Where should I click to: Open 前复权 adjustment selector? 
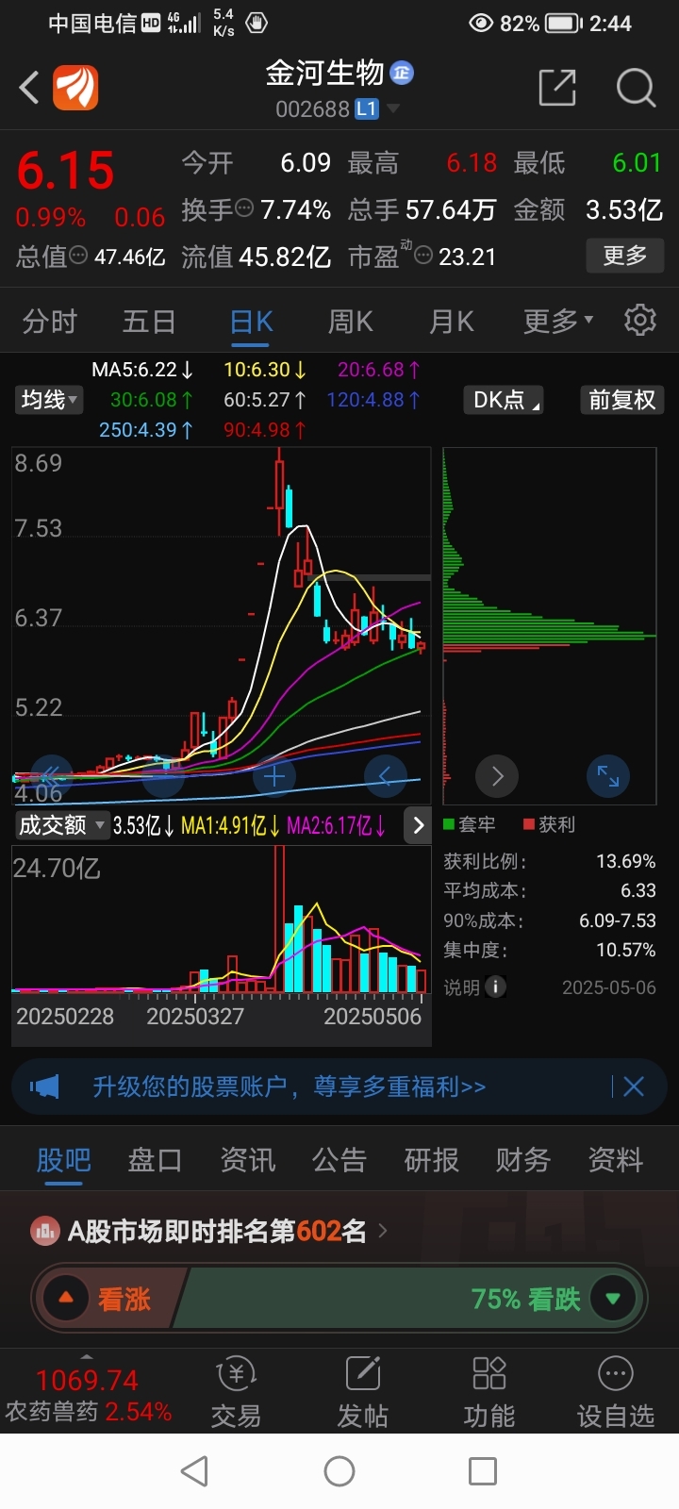[x=621, y=400]
